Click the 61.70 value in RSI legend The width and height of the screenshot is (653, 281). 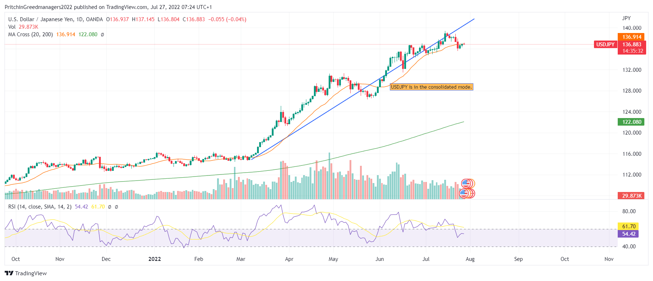[x=98, y=207]
